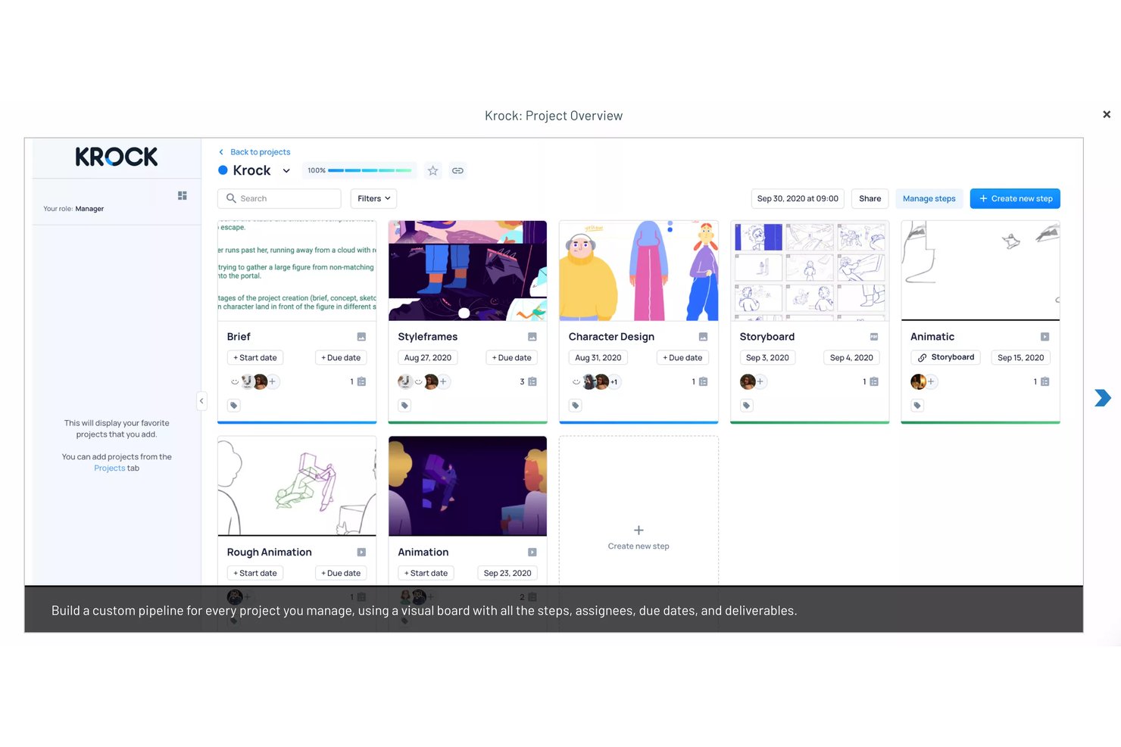Screen dimensions: 1121x747
Task: Click the 100% project progress bar
Action: point(359,170)
